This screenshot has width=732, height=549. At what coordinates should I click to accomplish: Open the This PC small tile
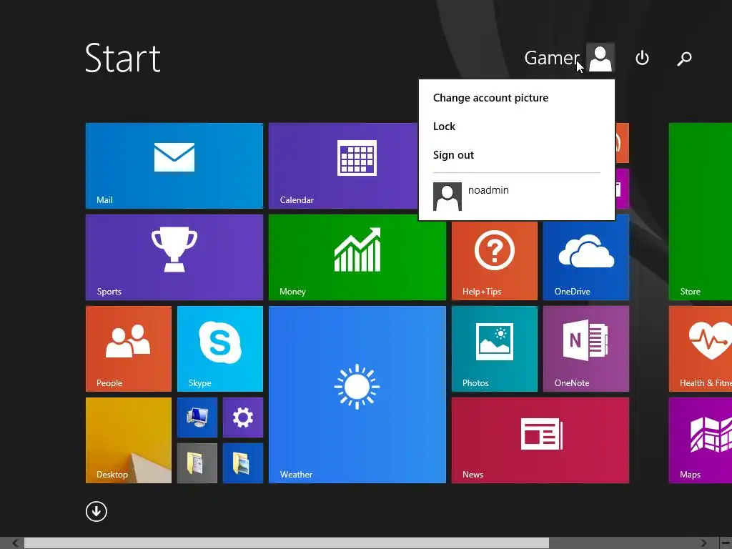197,417
